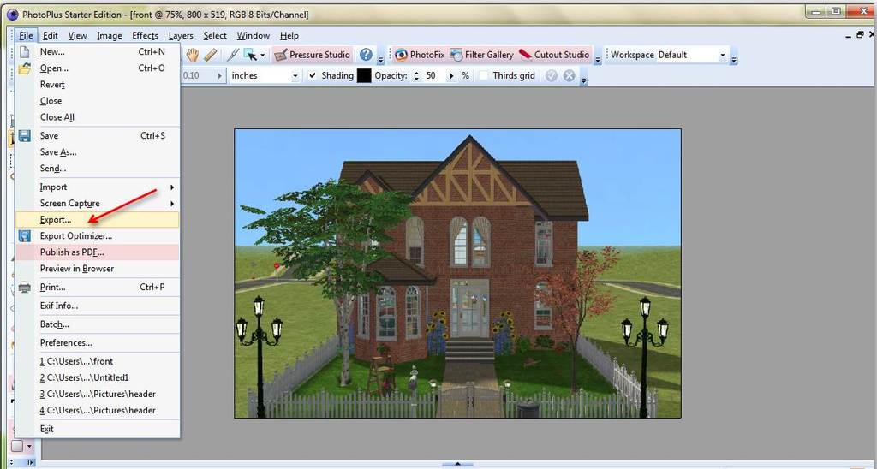Click the New document page icon
The image size is (877, 469).
pos(24,52)
